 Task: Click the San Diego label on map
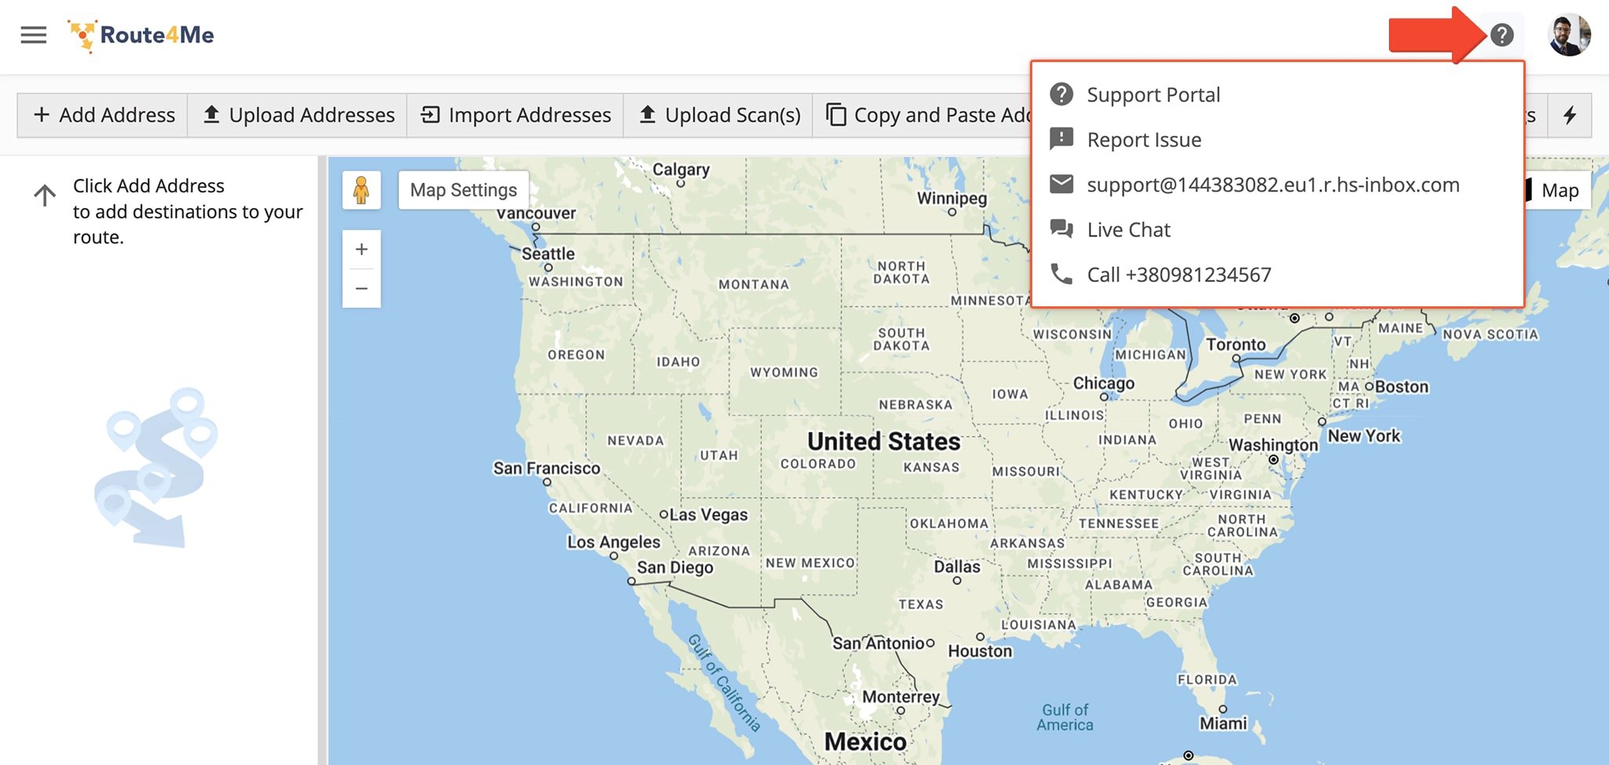675,567
